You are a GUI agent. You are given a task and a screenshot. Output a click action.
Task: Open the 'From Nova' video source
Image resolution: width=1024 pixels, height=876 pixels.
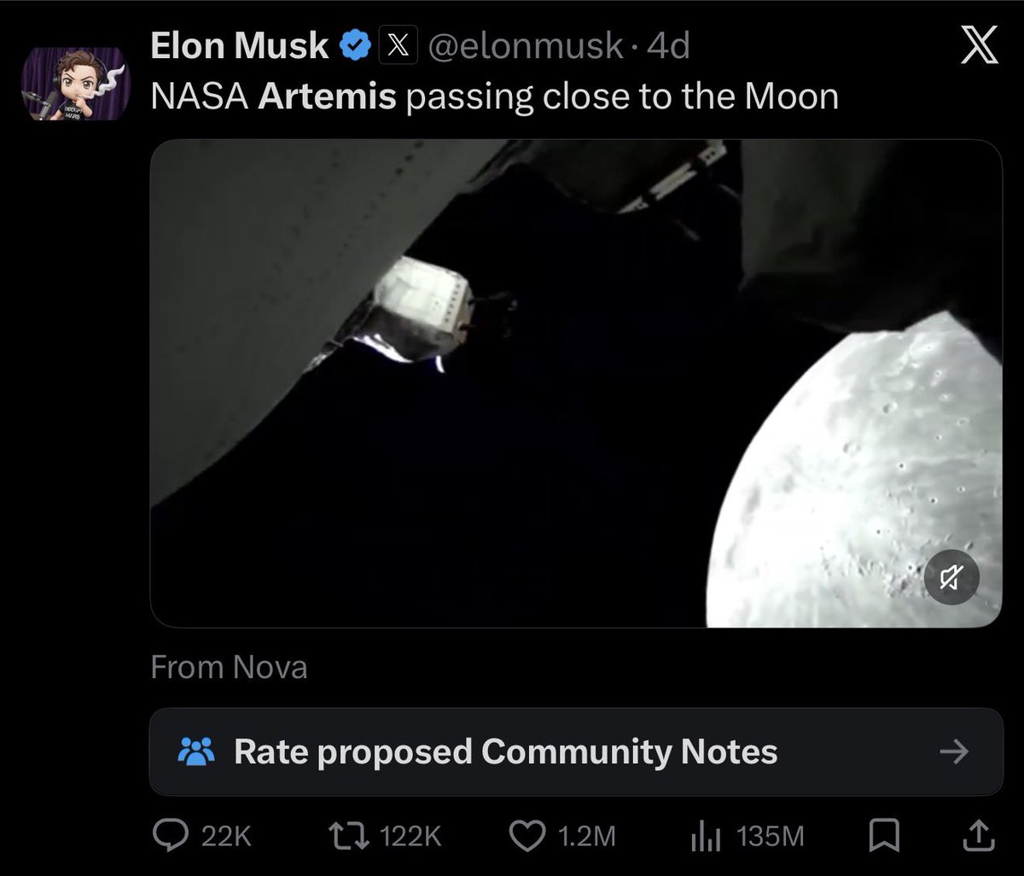tap(229, 667)
